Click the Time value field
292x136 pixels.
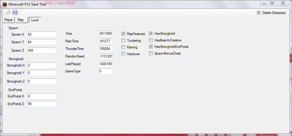pyautogui.click(x=106, y=34)
